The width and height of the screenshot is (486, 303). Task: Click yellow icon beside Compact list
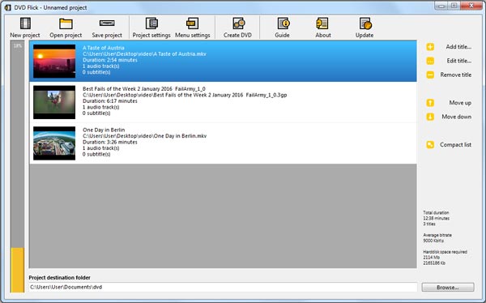430,144
